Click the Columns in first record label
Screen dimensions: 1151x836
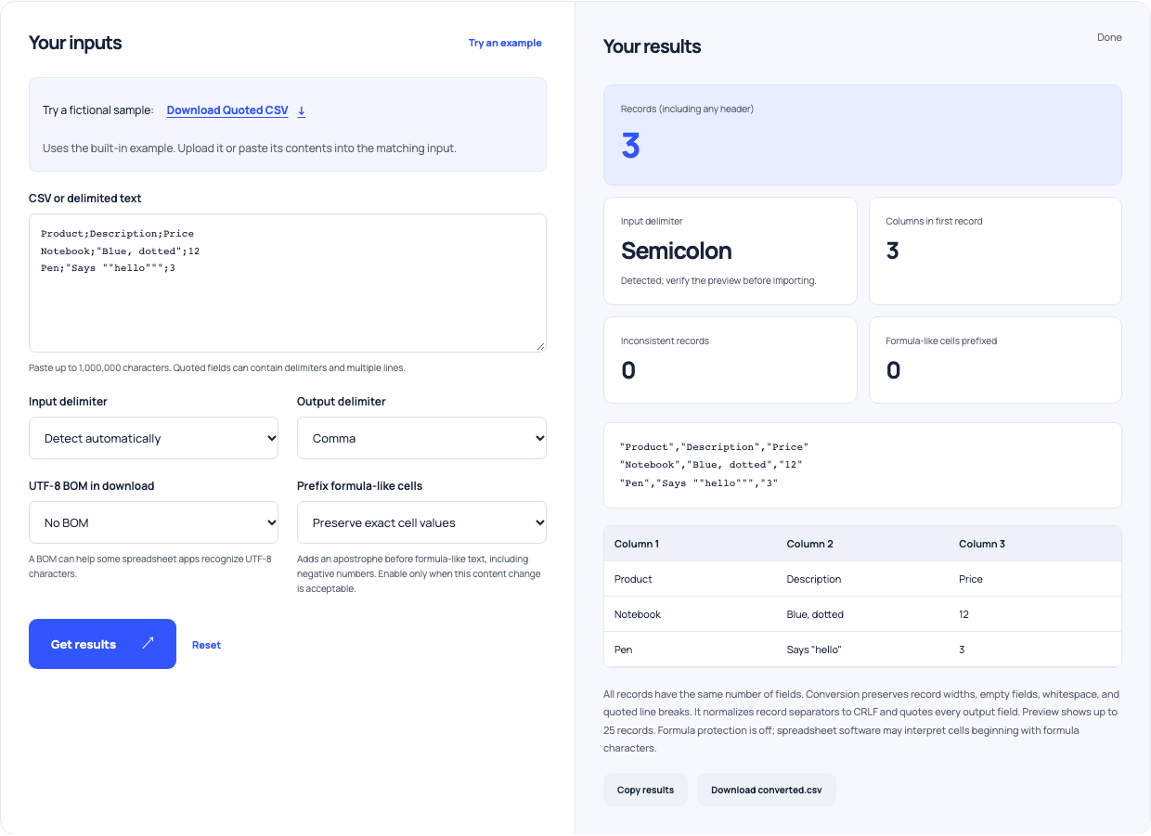tap(934, 221)
